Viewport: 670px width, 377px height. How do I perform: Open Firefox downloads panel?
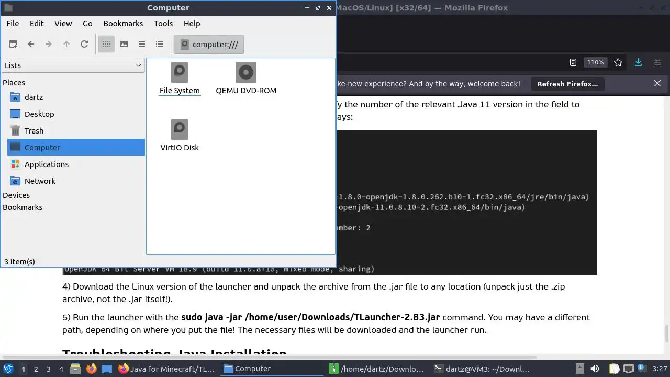[638, 62]
